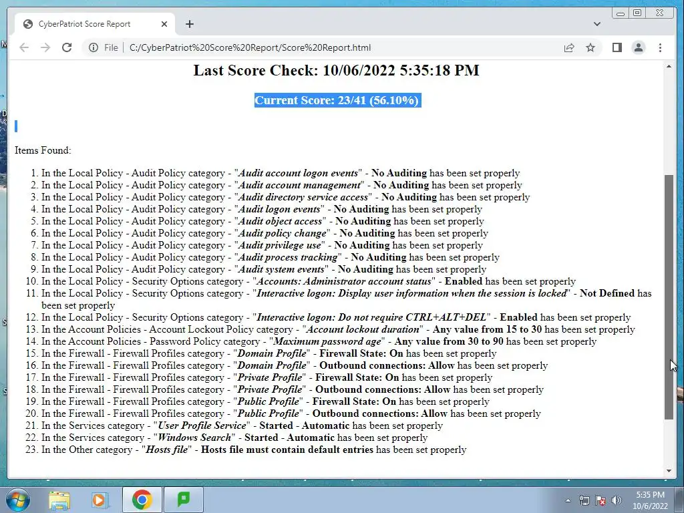Click the Hosts file item
The width and height of the screenshot is (684, 513).
254,450
